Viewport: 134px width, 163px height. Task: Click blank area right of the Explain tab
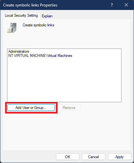[92, 16]
